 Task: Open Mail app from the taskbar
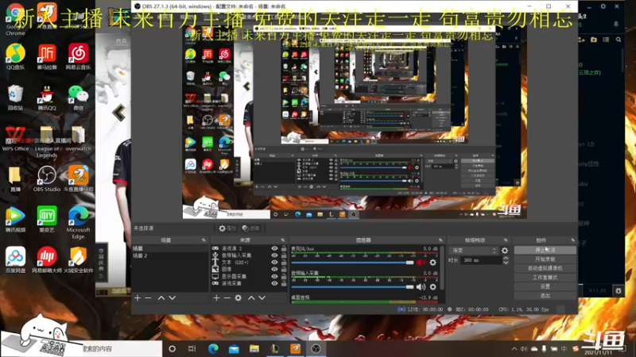(234, 348)
